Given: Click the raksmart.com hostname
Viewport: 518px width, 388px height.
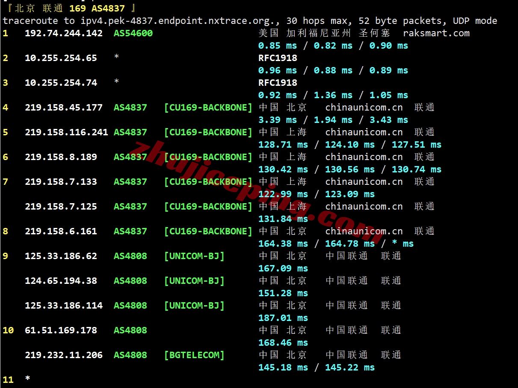Looking at the screenshot, I should [x=436, y=33].
